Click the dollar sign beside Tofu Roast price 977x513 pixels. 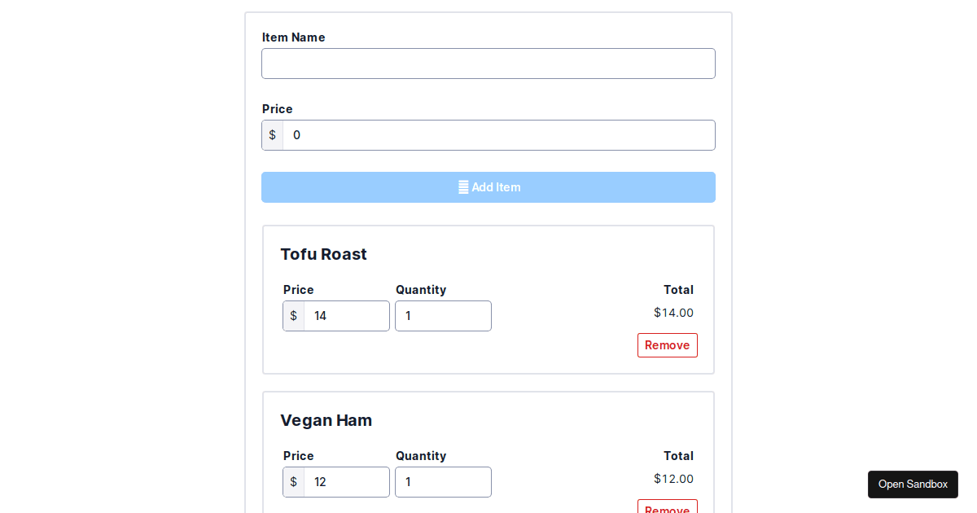pyautogui.click(x=293, y=316)
